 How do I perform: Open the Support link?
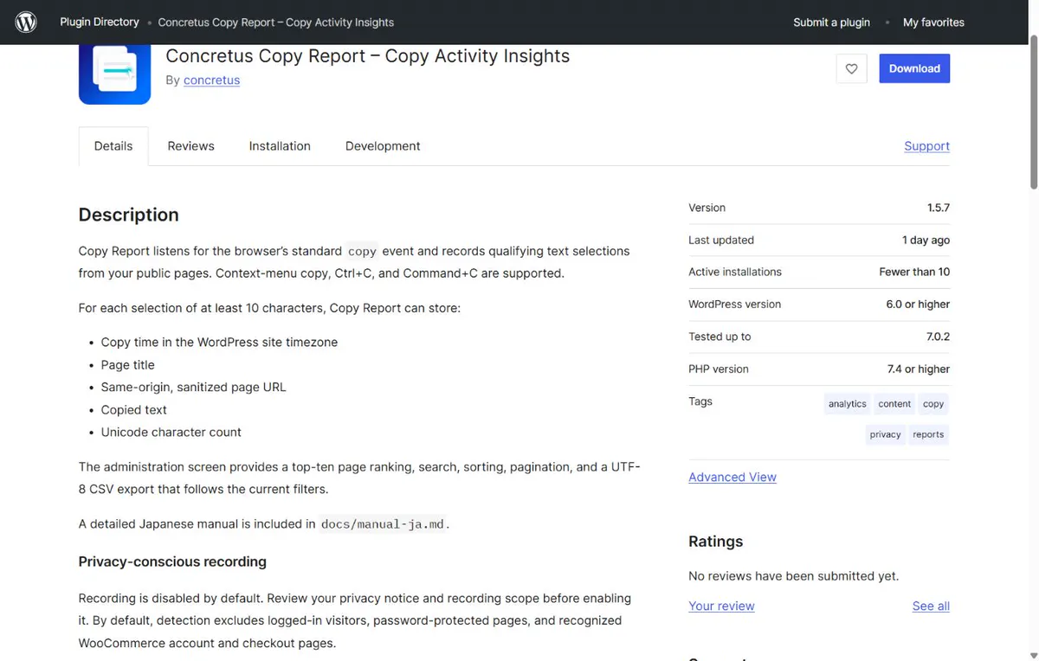tap(926, 146)
